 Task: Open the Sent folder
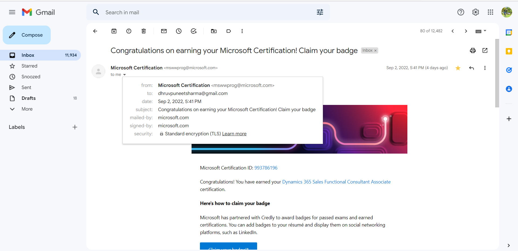pos(40,87)
